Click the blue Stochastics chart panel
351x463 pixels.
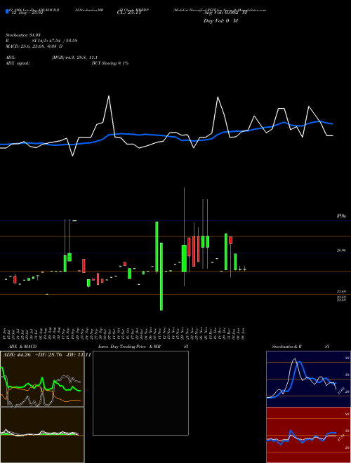[308, 379]
